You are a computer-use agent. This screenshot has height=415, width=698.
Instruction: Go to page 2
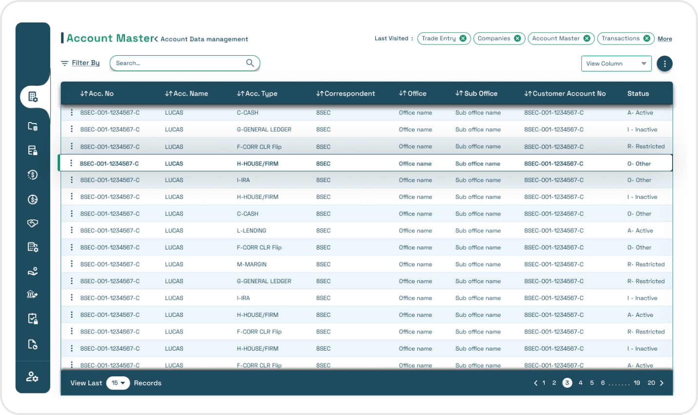pyautogui.click(x=554, y=383)
